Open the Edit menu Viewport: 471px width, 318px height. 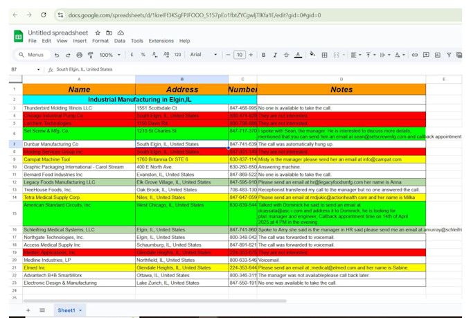click(46, 41)
